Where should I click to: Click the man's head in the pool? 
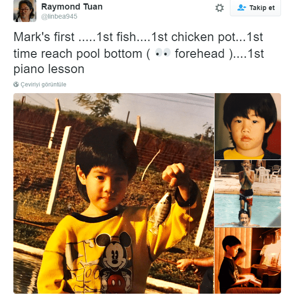tap(244, 218)
